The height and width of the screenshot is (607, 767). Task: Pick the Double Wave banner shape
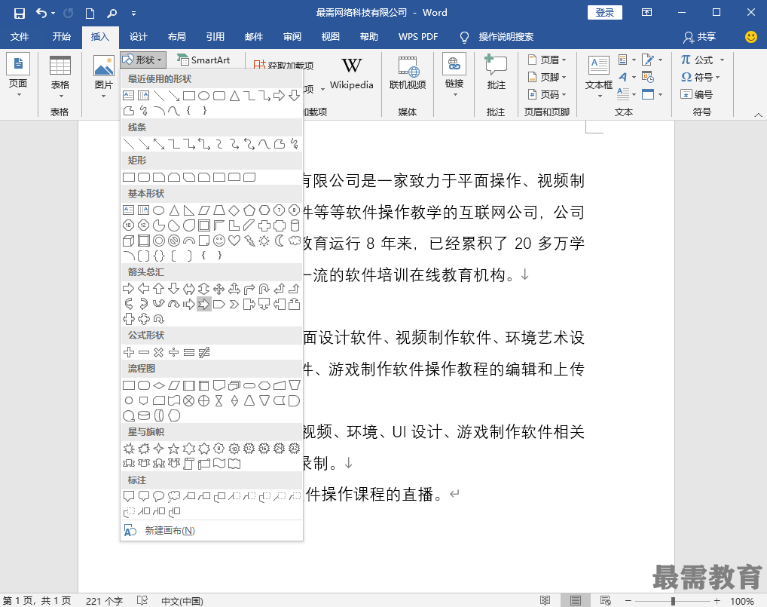click(x=234, y=464)
